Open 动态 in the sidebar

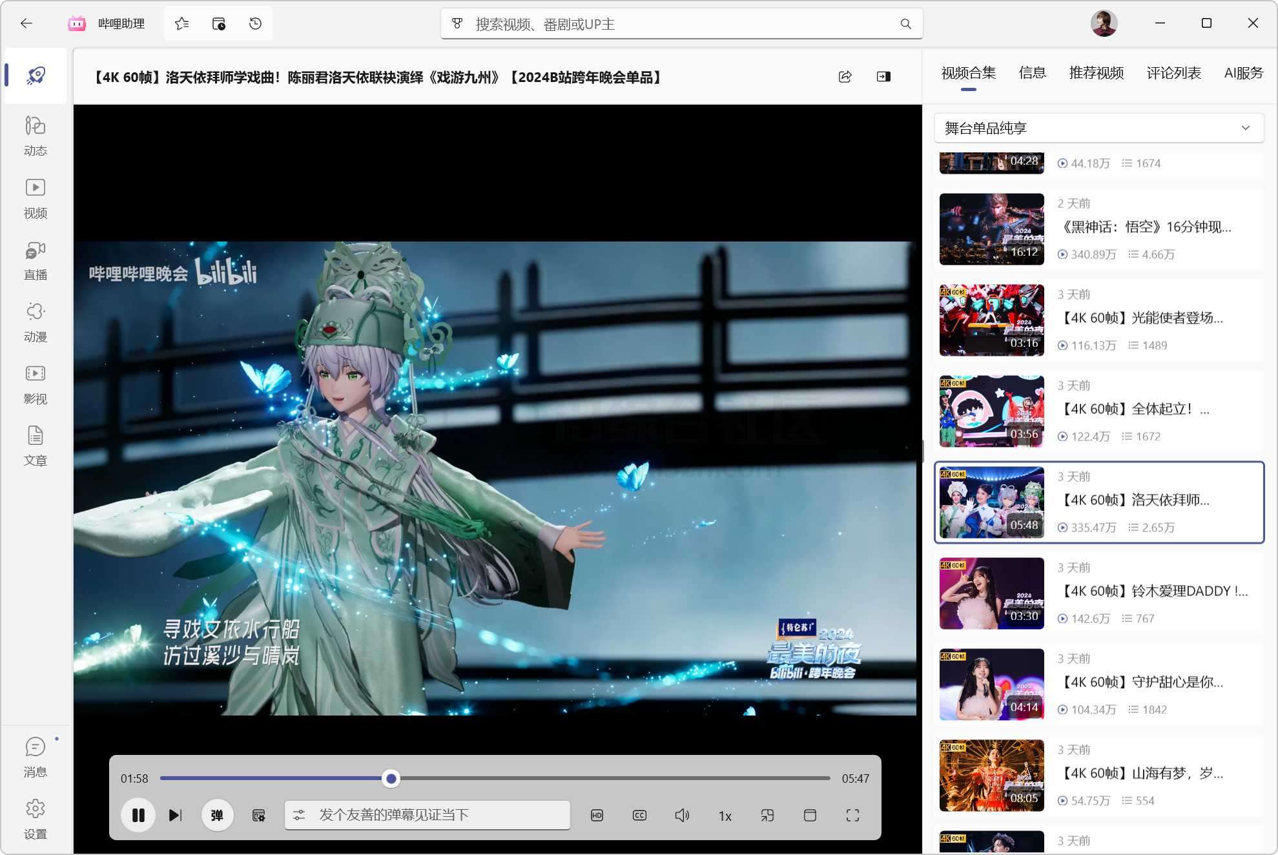pyautogui.click(x=36, y=136)
